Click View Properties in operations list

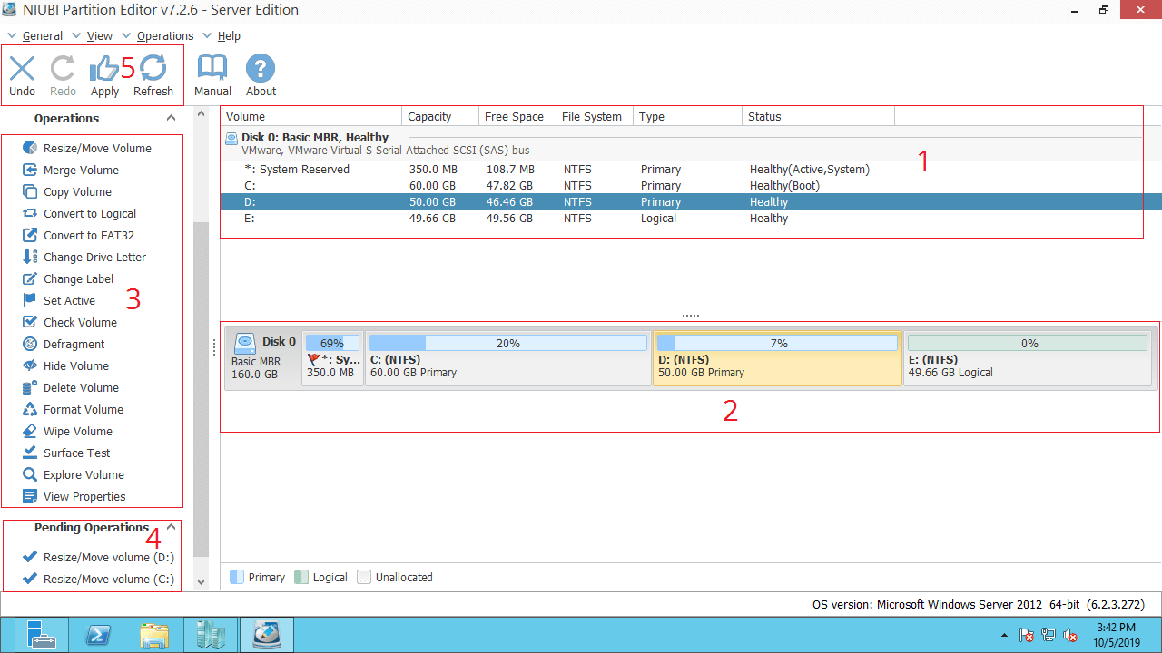pyautogui.click(x=84, y=496)
